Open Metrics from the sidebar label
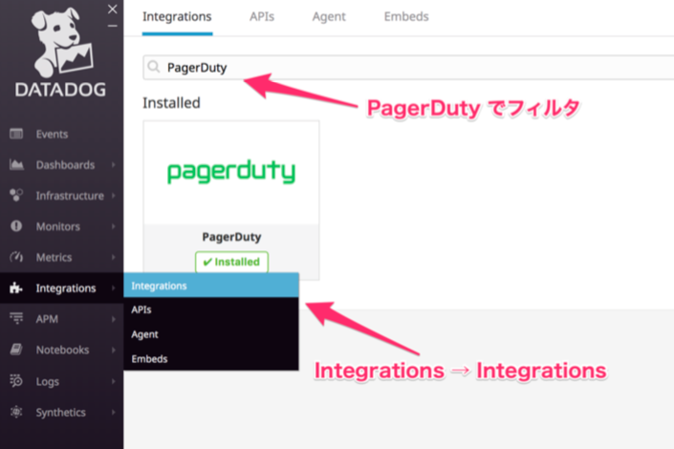674x449 pixels. click(x=54, y=257)
